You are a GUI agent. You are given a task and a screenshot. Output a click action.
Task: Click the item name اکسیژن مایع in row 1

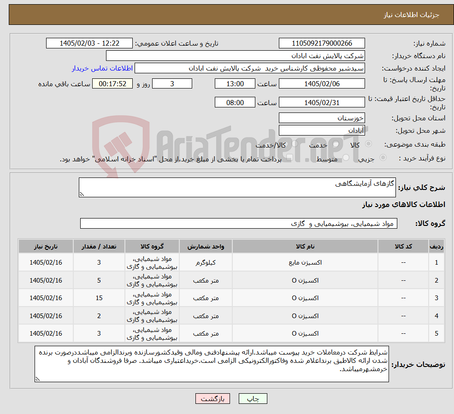point(305,263)
